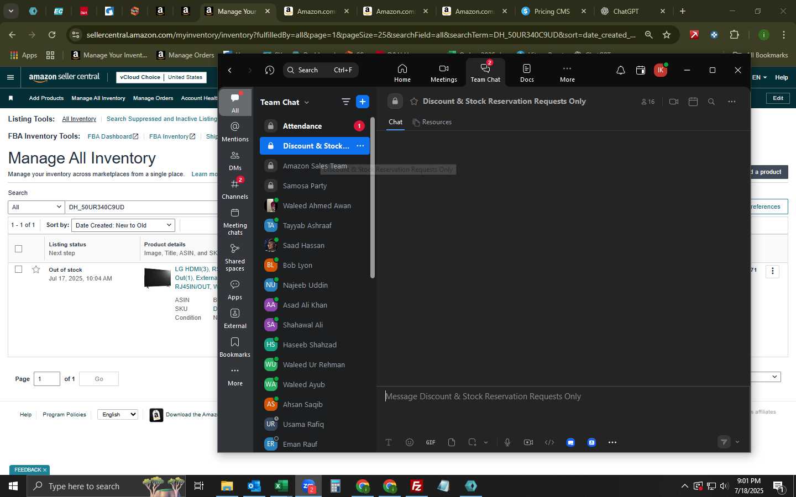Open chat with Tayyab Ashraaf
Image resolution: width=796 pixels, height=497 pixels.
315,225
